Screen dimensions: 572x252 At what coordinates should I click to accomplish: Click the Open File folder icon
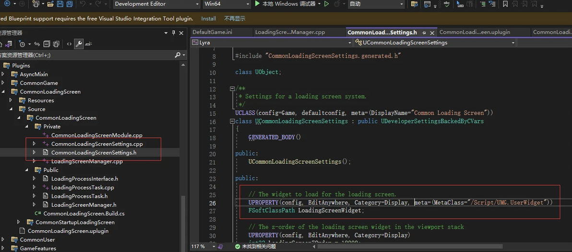50,4
